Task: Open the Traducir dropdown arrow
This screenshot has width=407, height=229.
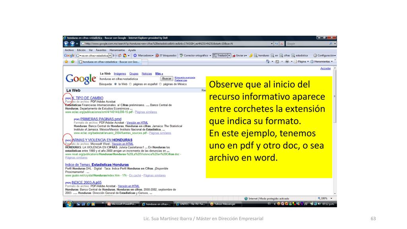Action: click(229, 55)
